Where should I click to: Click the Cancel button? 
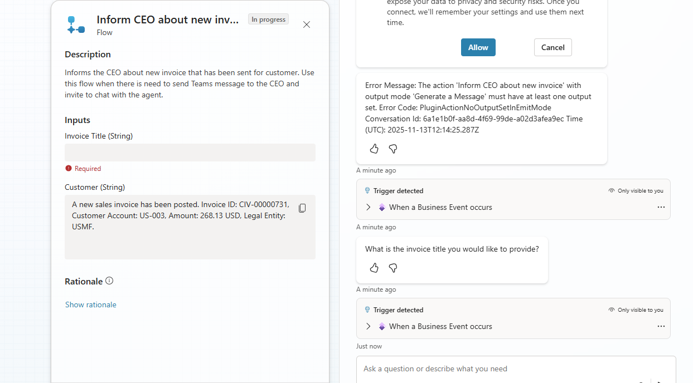pos(553,47)
